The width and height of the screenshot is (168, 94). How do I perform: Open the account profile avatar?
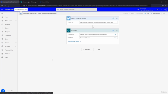click(166, 10)
